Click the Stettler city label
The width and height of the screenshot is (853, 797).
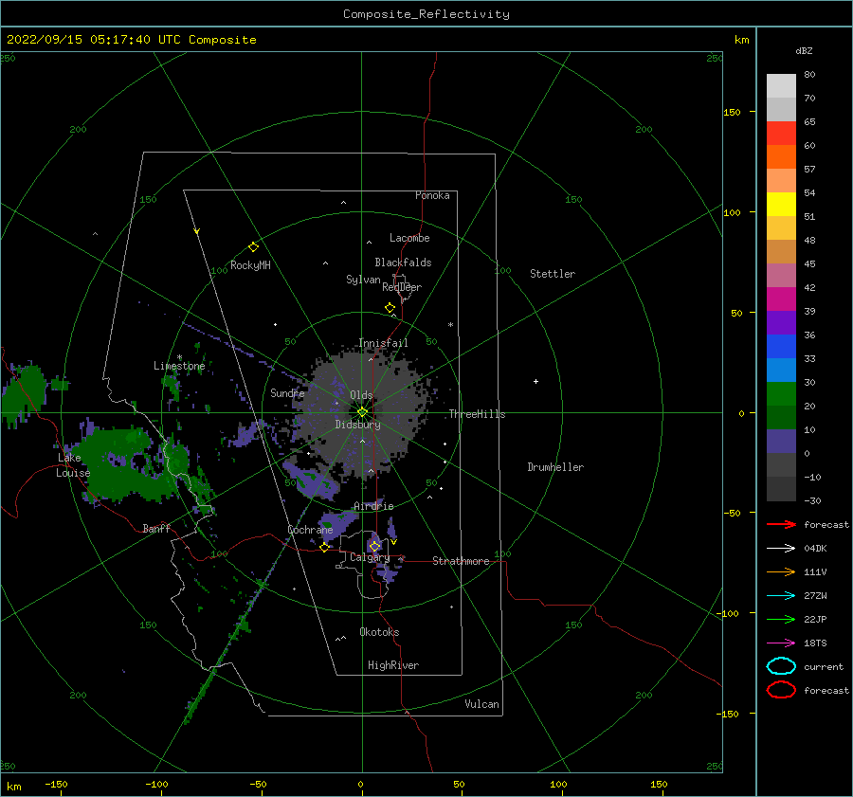click(x=553, y=274)
